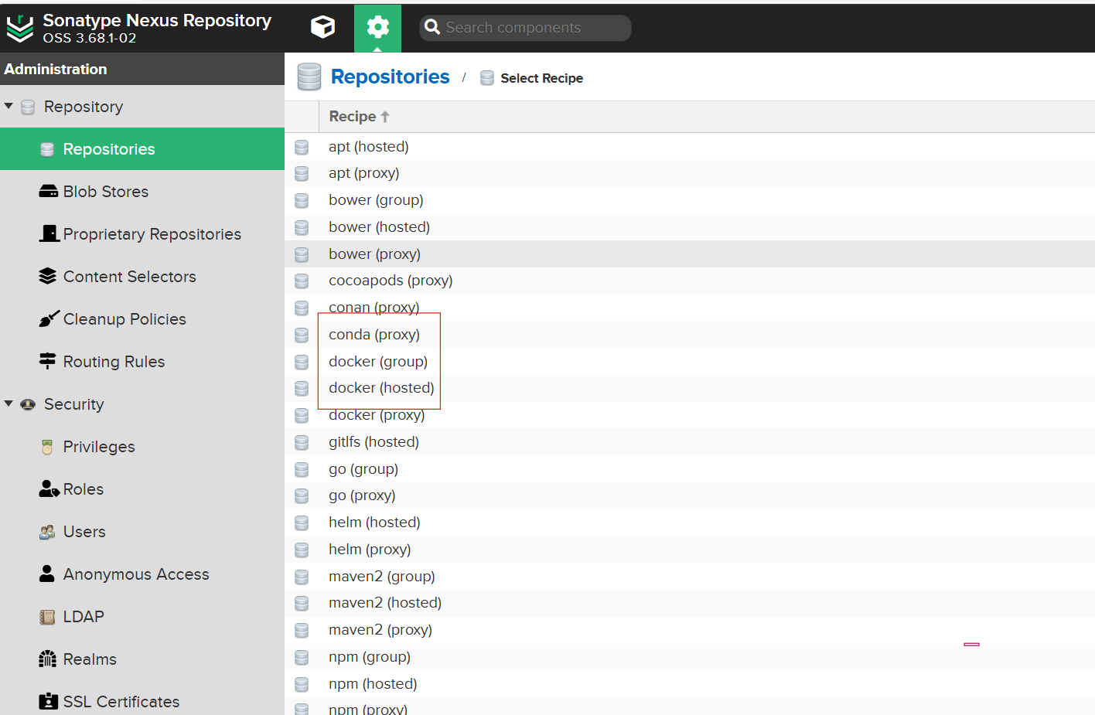Click the Cleanup Policies broom icon
Image resolution: width=1095 pixels, height=715 pixels.
pos(49,318)
